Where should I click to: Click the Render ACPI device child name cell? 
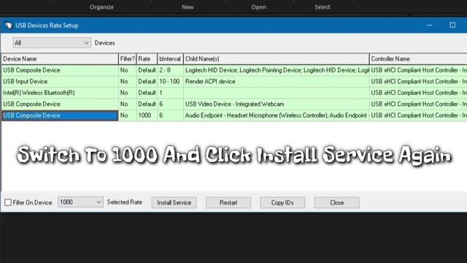click(x=277, y=82)
